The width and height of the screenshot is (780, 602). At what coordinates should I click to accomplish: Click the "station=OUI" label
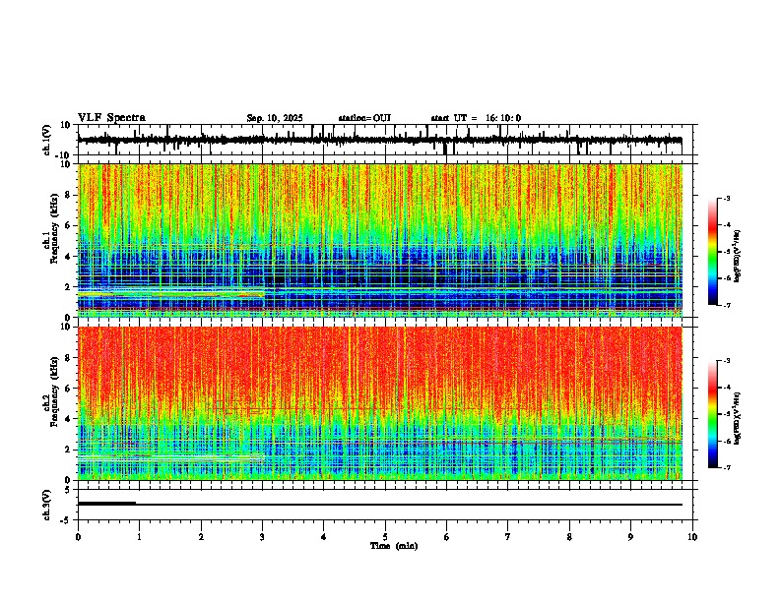(x=364, y=118)
